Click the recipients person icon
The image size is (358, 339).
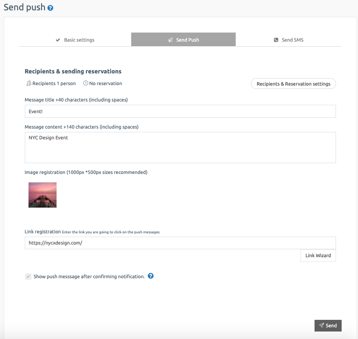pos(29,84)
